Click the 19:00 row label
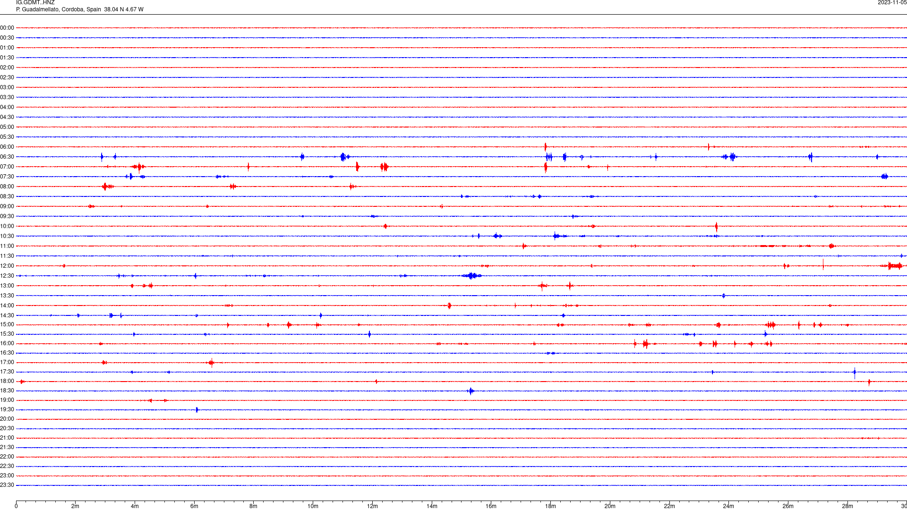Viewport: 907px width, 510px height. 7,400
